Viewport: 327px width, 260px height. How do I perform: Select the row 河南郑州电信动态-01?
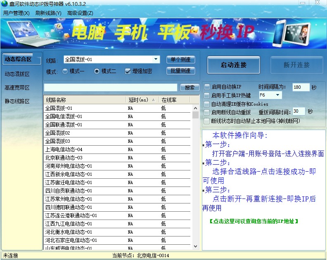[x=117, y=166]
